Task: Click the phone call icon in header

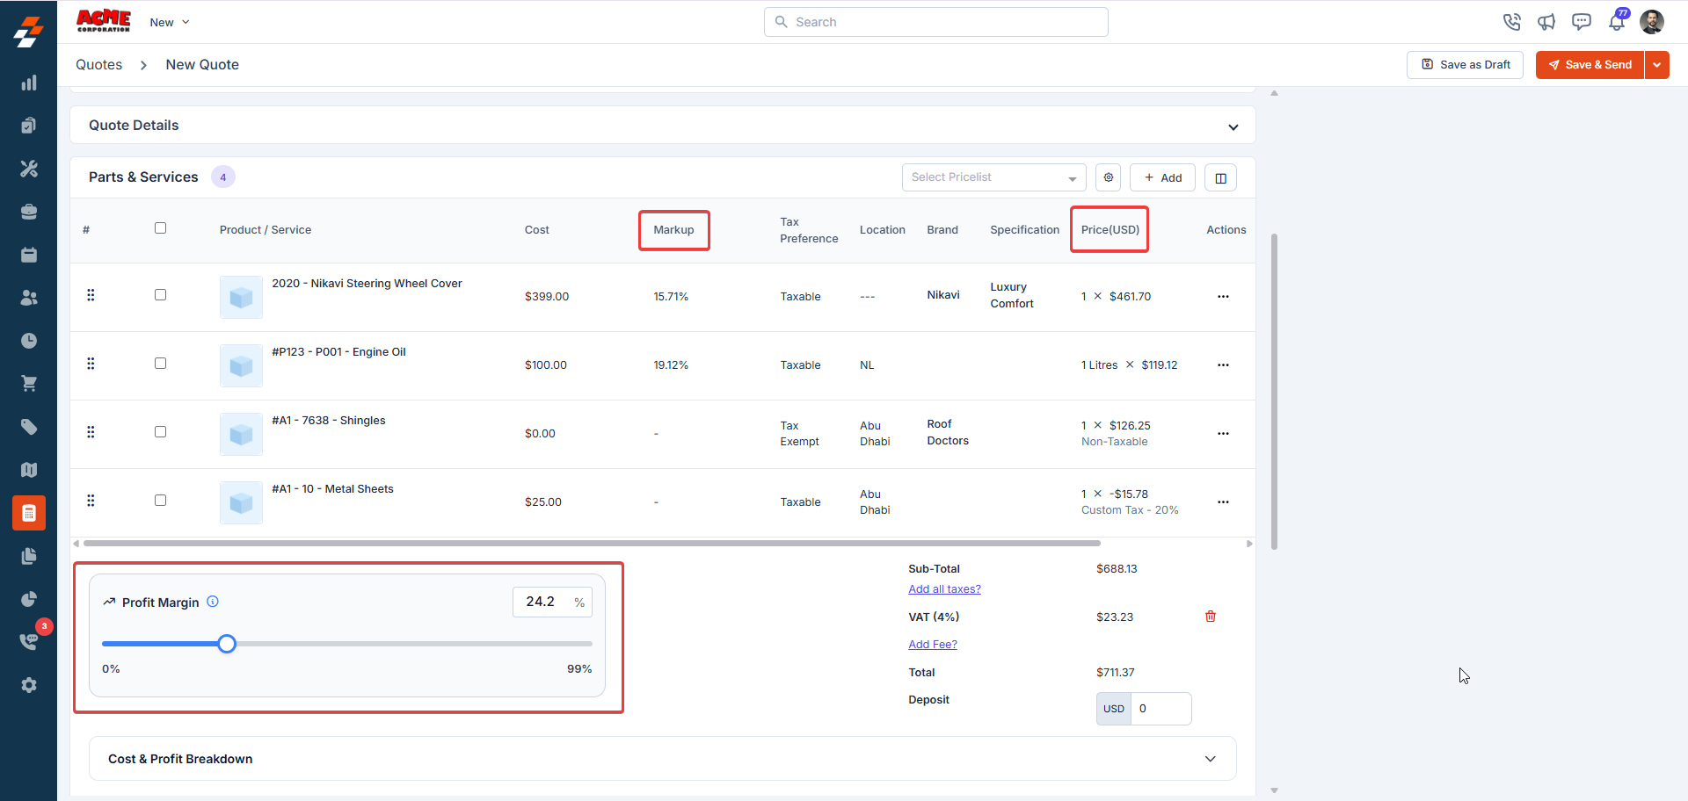Action: pyautogui.click(x=1511, y=22)
